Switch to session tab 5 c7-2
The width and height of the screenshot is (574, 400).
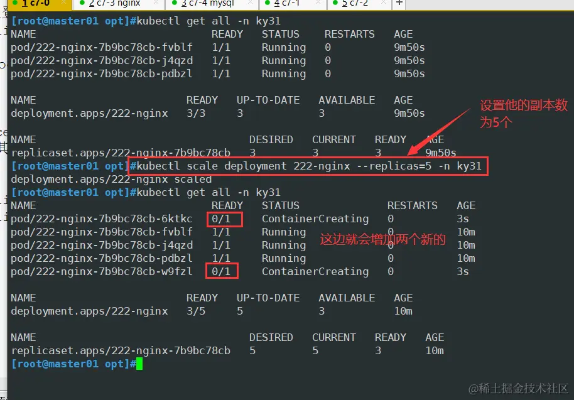coord(359,4)
